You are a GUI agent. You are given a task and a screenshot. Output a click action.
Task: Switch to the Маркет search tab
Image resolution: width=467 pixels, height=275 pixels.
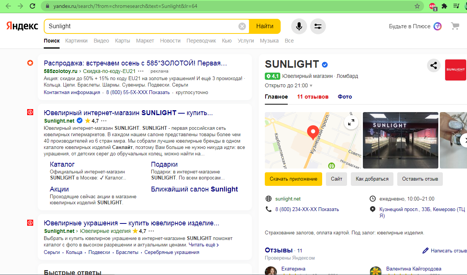[x=145, y=41]
